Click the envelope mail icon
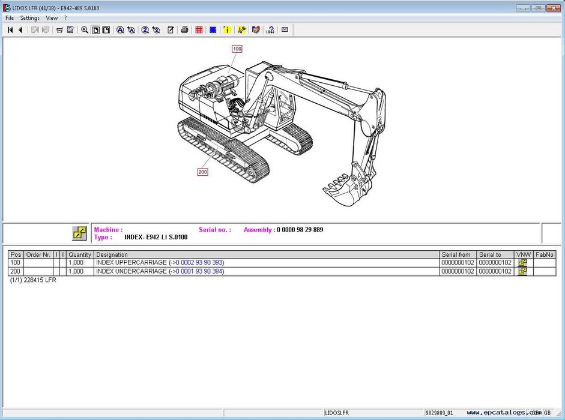Image resolution: width=565 pixels, height=420 pixels. pyautogui.click(x=285, y=29)
